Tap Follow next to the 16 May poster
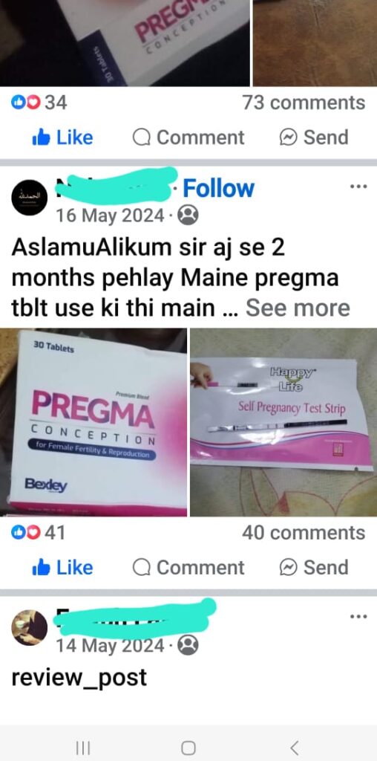Screen dimensions: 377x761 point(218,188)
